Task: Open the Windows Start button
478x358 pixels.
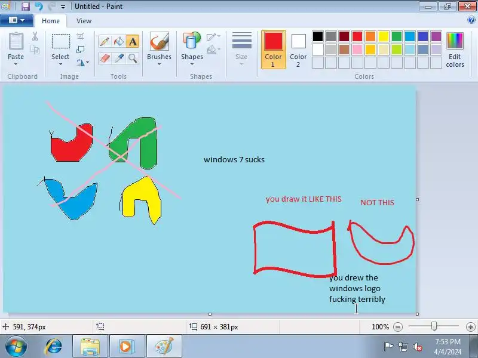Action: 16,347
